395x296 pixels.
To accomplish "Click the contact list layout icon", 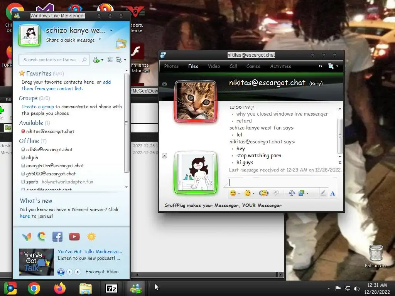I will point(110,60).
